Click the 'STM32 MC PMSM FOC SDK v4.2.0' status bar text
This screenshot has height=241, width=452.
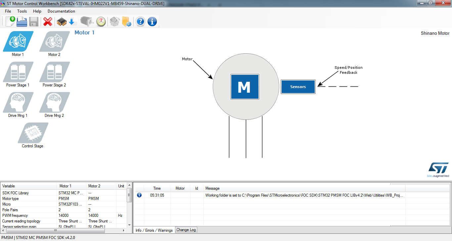click(x=46, y=238)
